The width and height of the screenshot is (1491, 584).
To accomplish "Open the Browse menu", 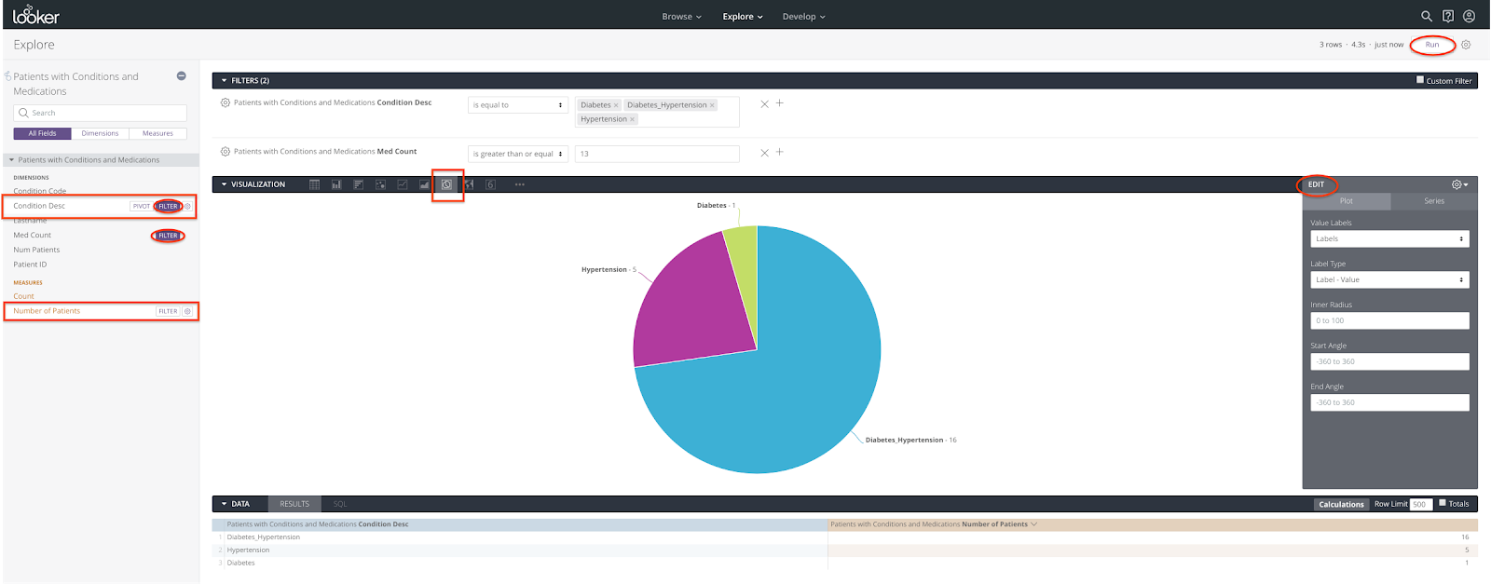I will tap(681, 17).
